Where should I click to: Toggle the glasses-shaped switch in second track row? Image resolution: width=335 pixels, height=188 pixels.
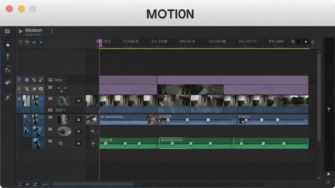click(x=62, y=89)
